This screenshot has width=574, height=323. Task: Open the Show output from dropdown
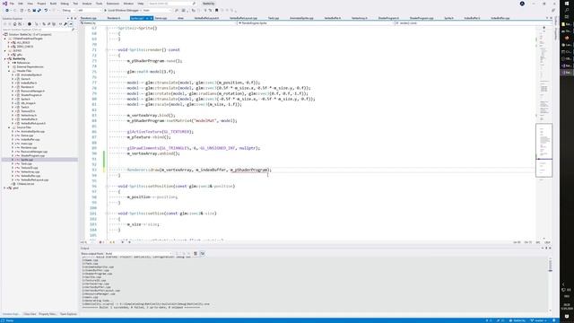click(138, 253)
